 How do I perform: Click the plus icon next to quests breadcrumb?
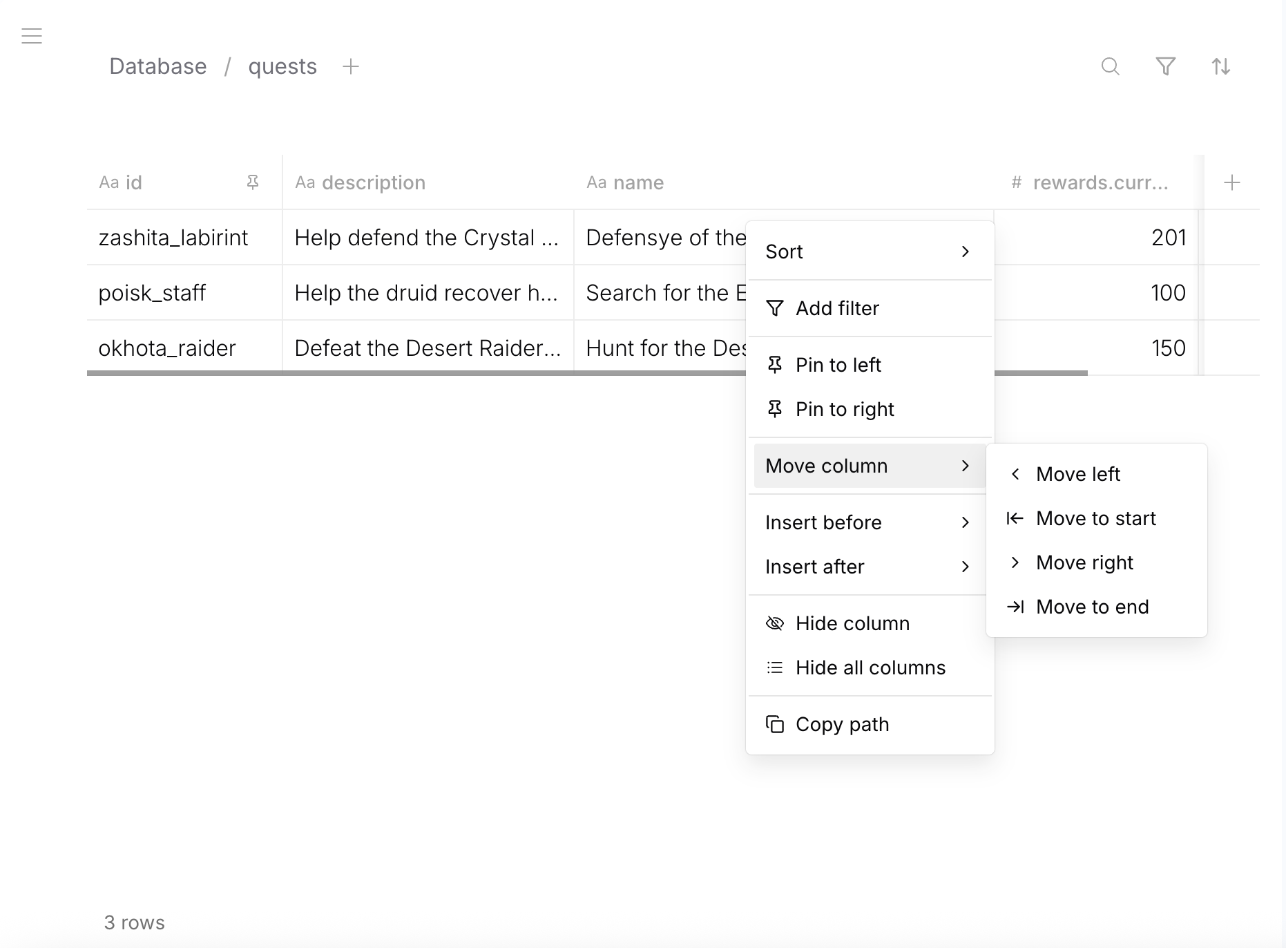351,66
